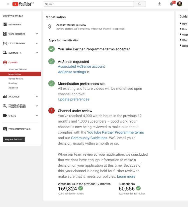Click the red step 4 badge

point(51,111)
